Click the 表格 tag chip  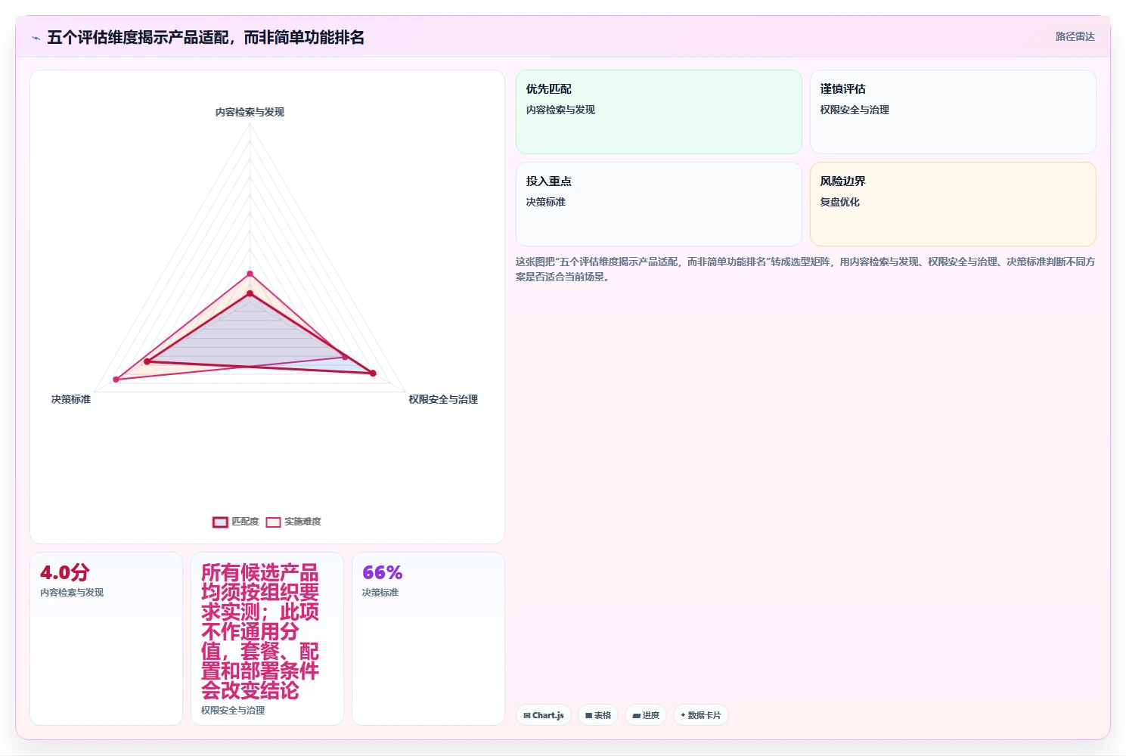click(x=598, y=715)
